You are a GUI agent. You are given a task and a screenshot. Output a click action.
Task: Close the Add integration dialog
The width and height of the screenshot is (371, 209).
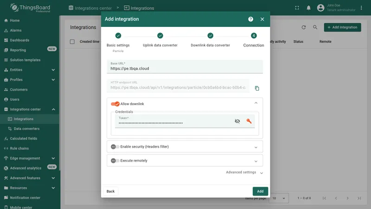pos(262,19)
